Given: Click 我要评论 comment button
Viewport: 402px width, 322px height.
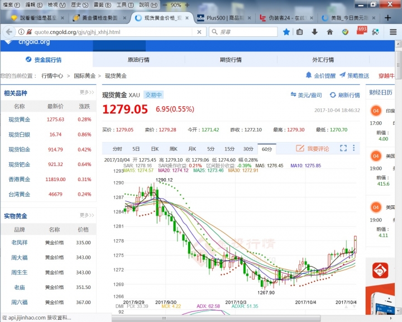Looking at the screenshot, I should [313, 149].
